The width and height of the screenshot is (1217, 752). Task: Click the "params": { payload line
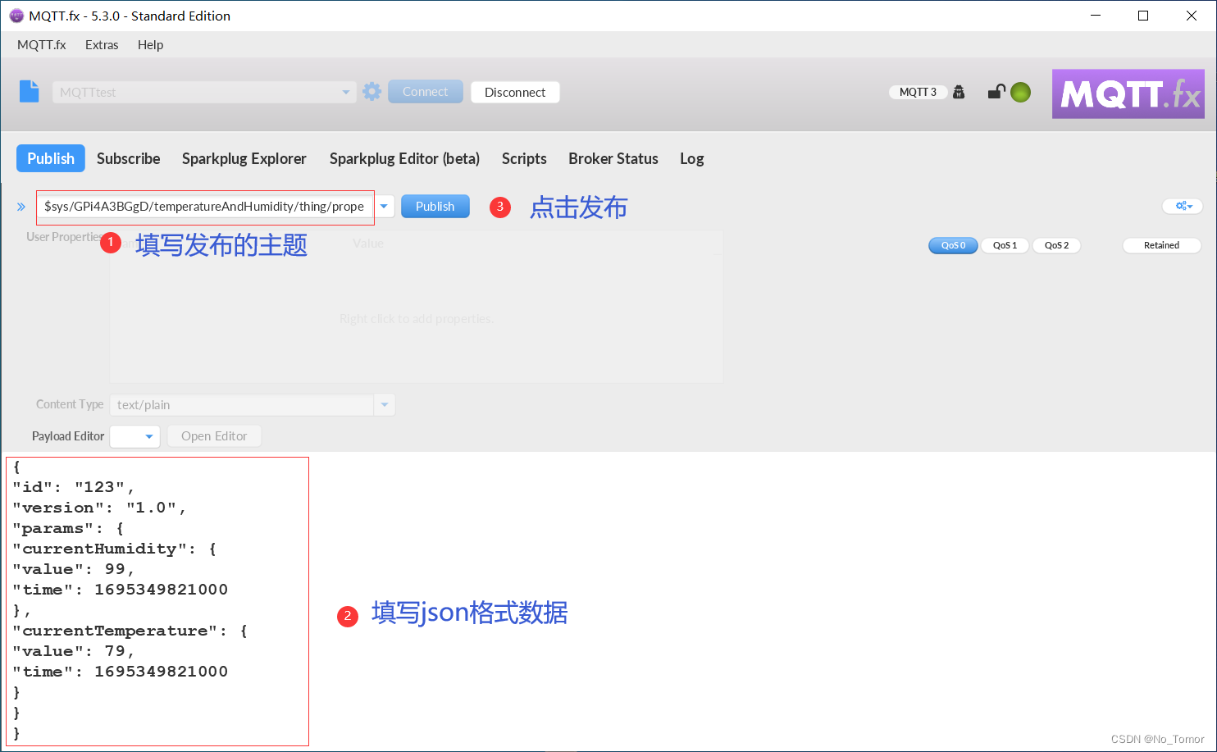[68, 528]
